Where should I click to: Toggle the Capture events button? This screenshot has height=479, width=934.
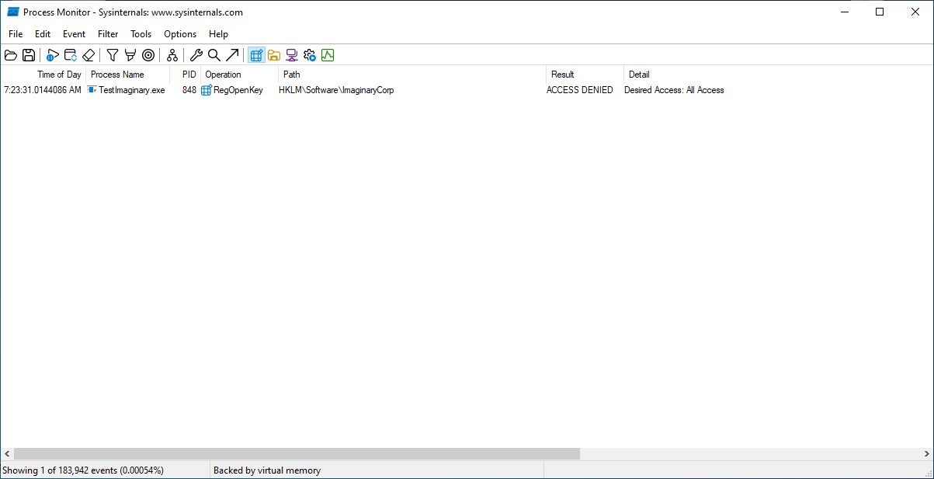point(53,55)
